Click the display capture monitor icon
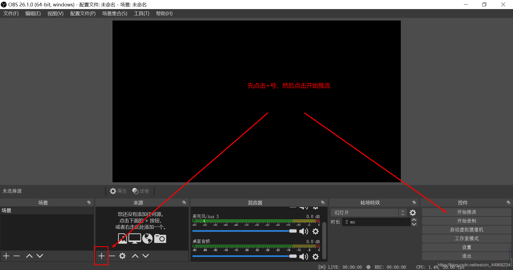The height and width of the screenshot is (270, 513). pos(135,239)
